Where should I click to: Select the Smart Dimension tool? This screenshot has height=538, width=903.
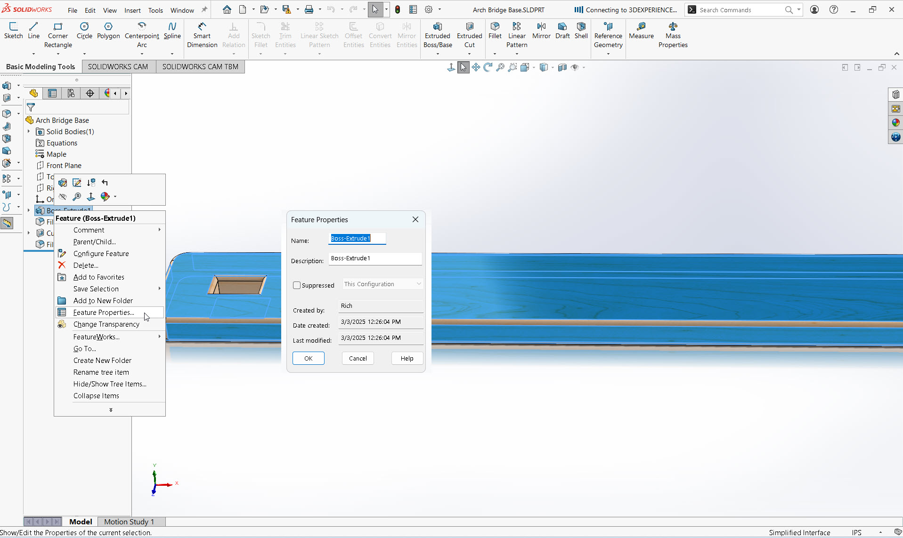[202, 33]
